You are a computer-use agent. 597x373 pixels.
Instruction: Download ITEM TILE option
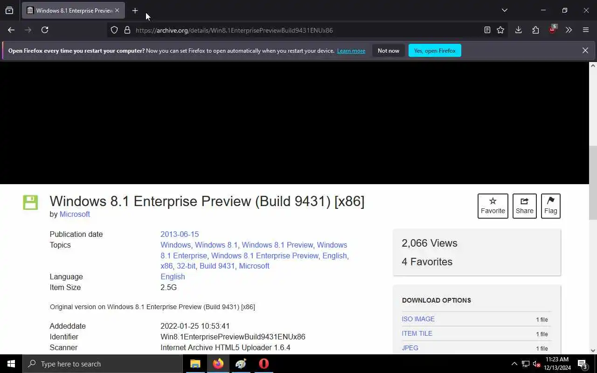[417, 333]
